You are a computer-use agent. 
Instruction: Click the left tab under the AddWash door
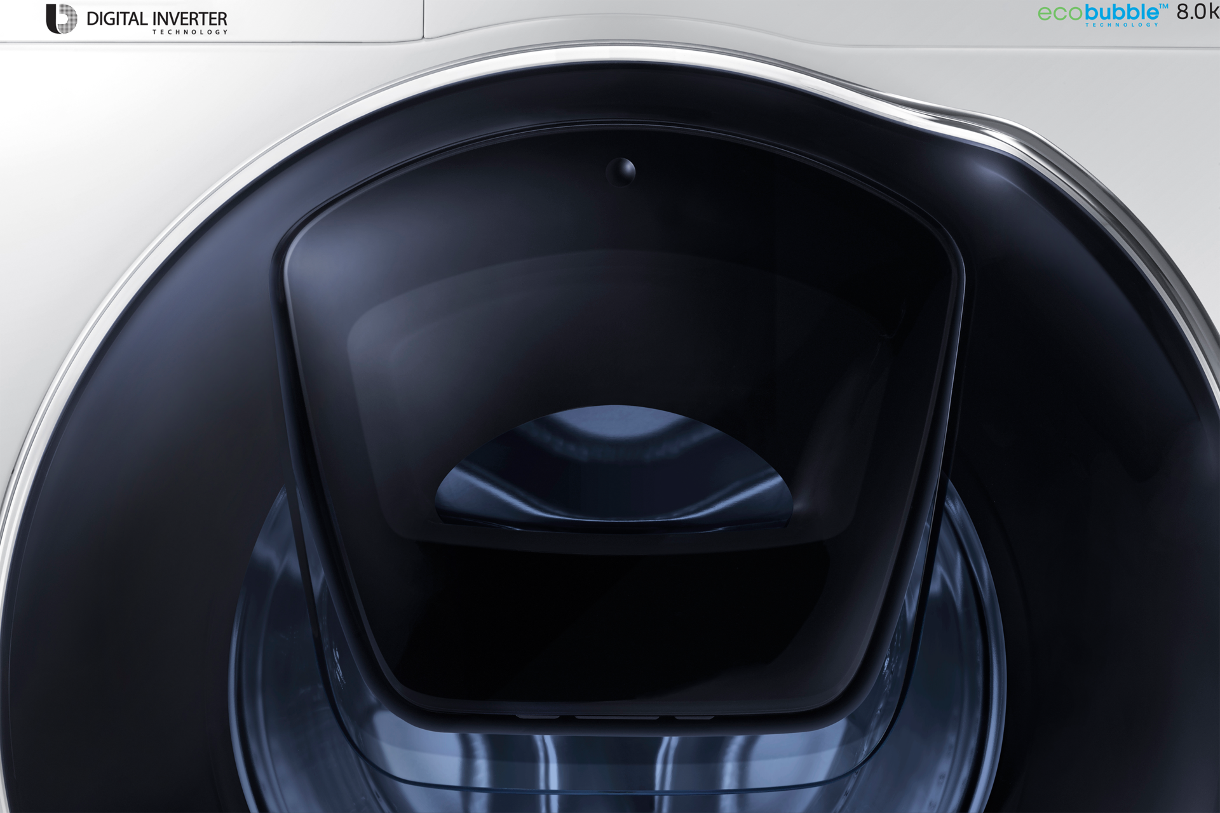537,716
